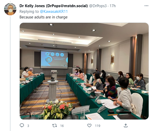The image size is (153, 131).
Task: Click the @DrPops3 handle
Action: point(98,6)
